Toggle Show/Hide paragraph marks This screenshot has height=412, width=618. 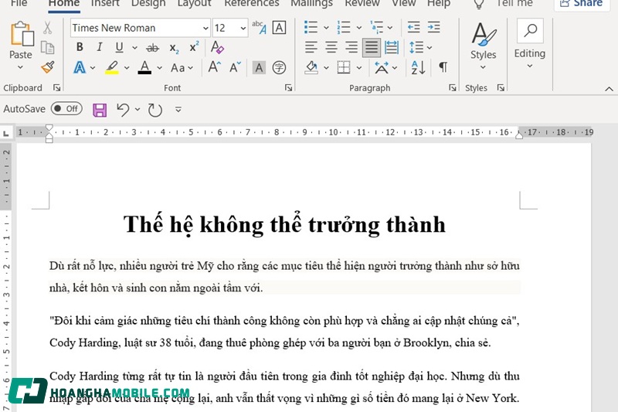[x=443, y=67]
